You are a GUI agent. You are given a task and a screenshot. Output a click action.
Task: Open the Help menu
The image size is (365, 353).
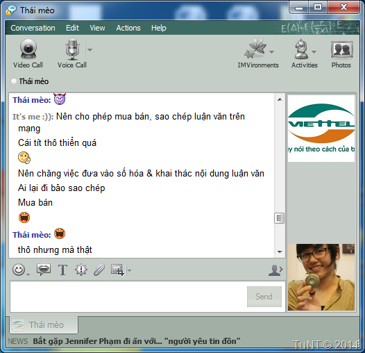pyautogui.click(x=158, y=28)
